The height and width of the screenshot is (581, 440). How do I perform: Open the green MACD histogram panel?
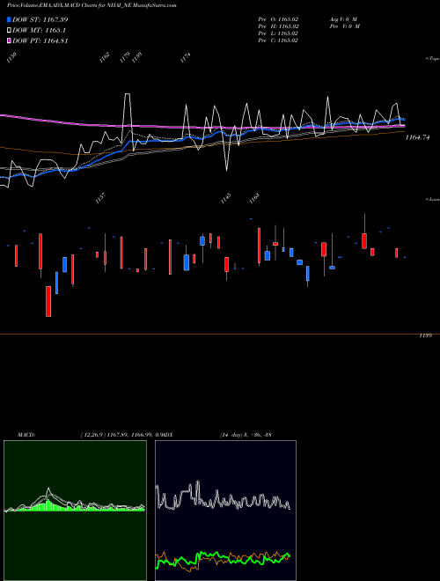[75, 511]
